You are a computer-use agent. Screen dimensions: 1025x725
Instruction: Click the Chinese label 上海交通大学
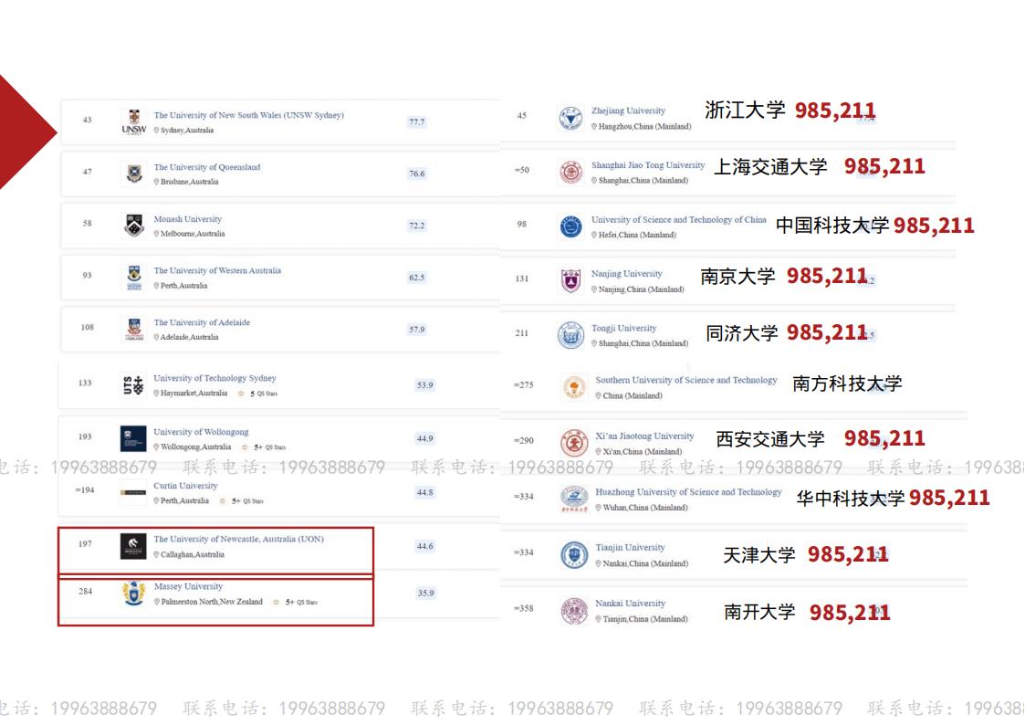[x=770, y=167]
